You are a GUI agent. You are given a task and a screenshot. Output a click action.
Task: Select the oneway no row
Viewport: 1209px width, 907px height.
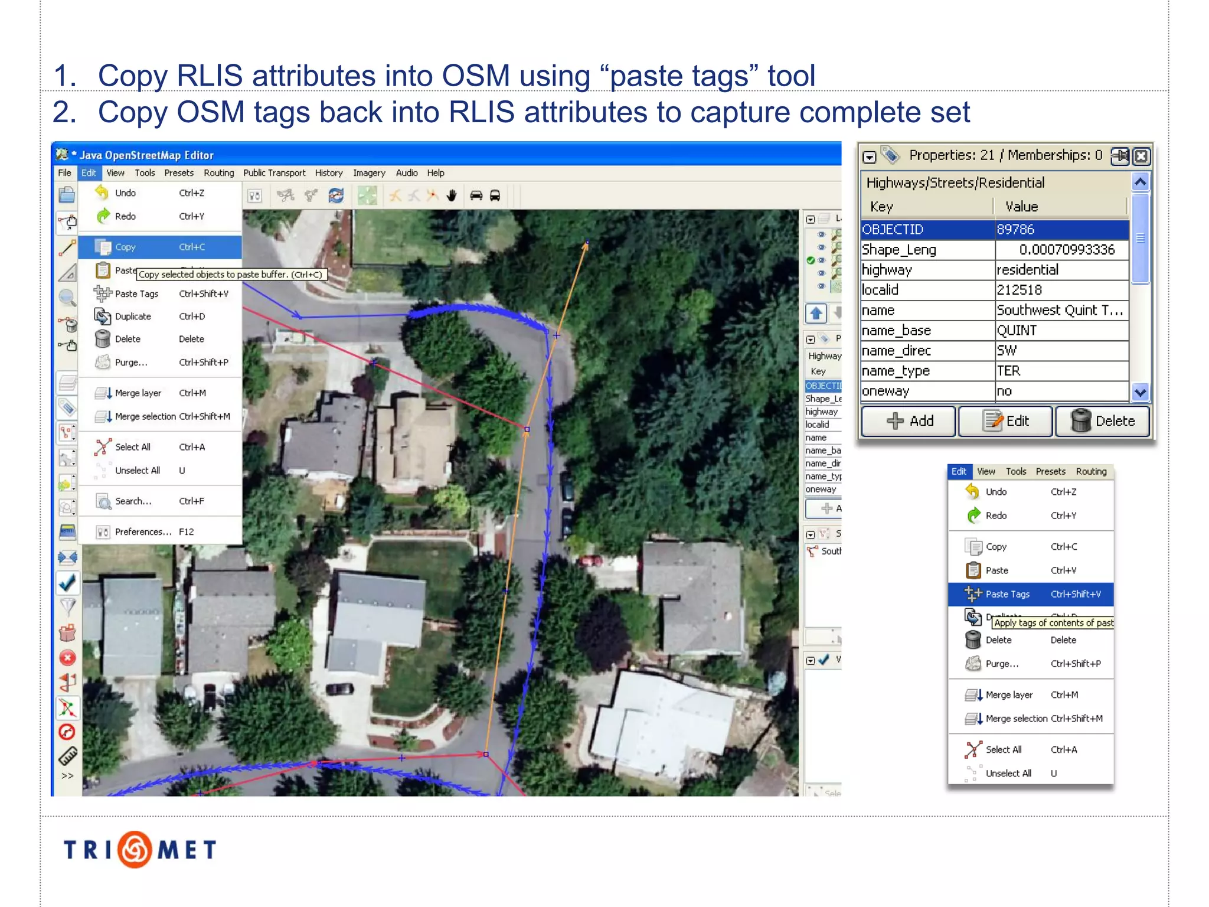pos(995,391)
